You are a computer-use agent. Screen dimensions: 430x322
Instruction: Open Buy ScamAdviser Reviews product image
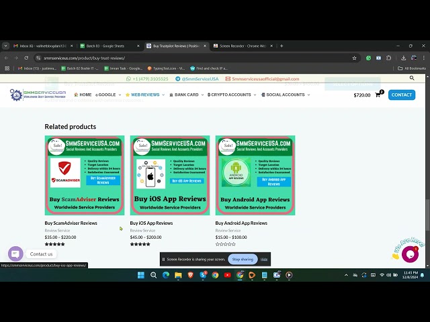(85, 175)
